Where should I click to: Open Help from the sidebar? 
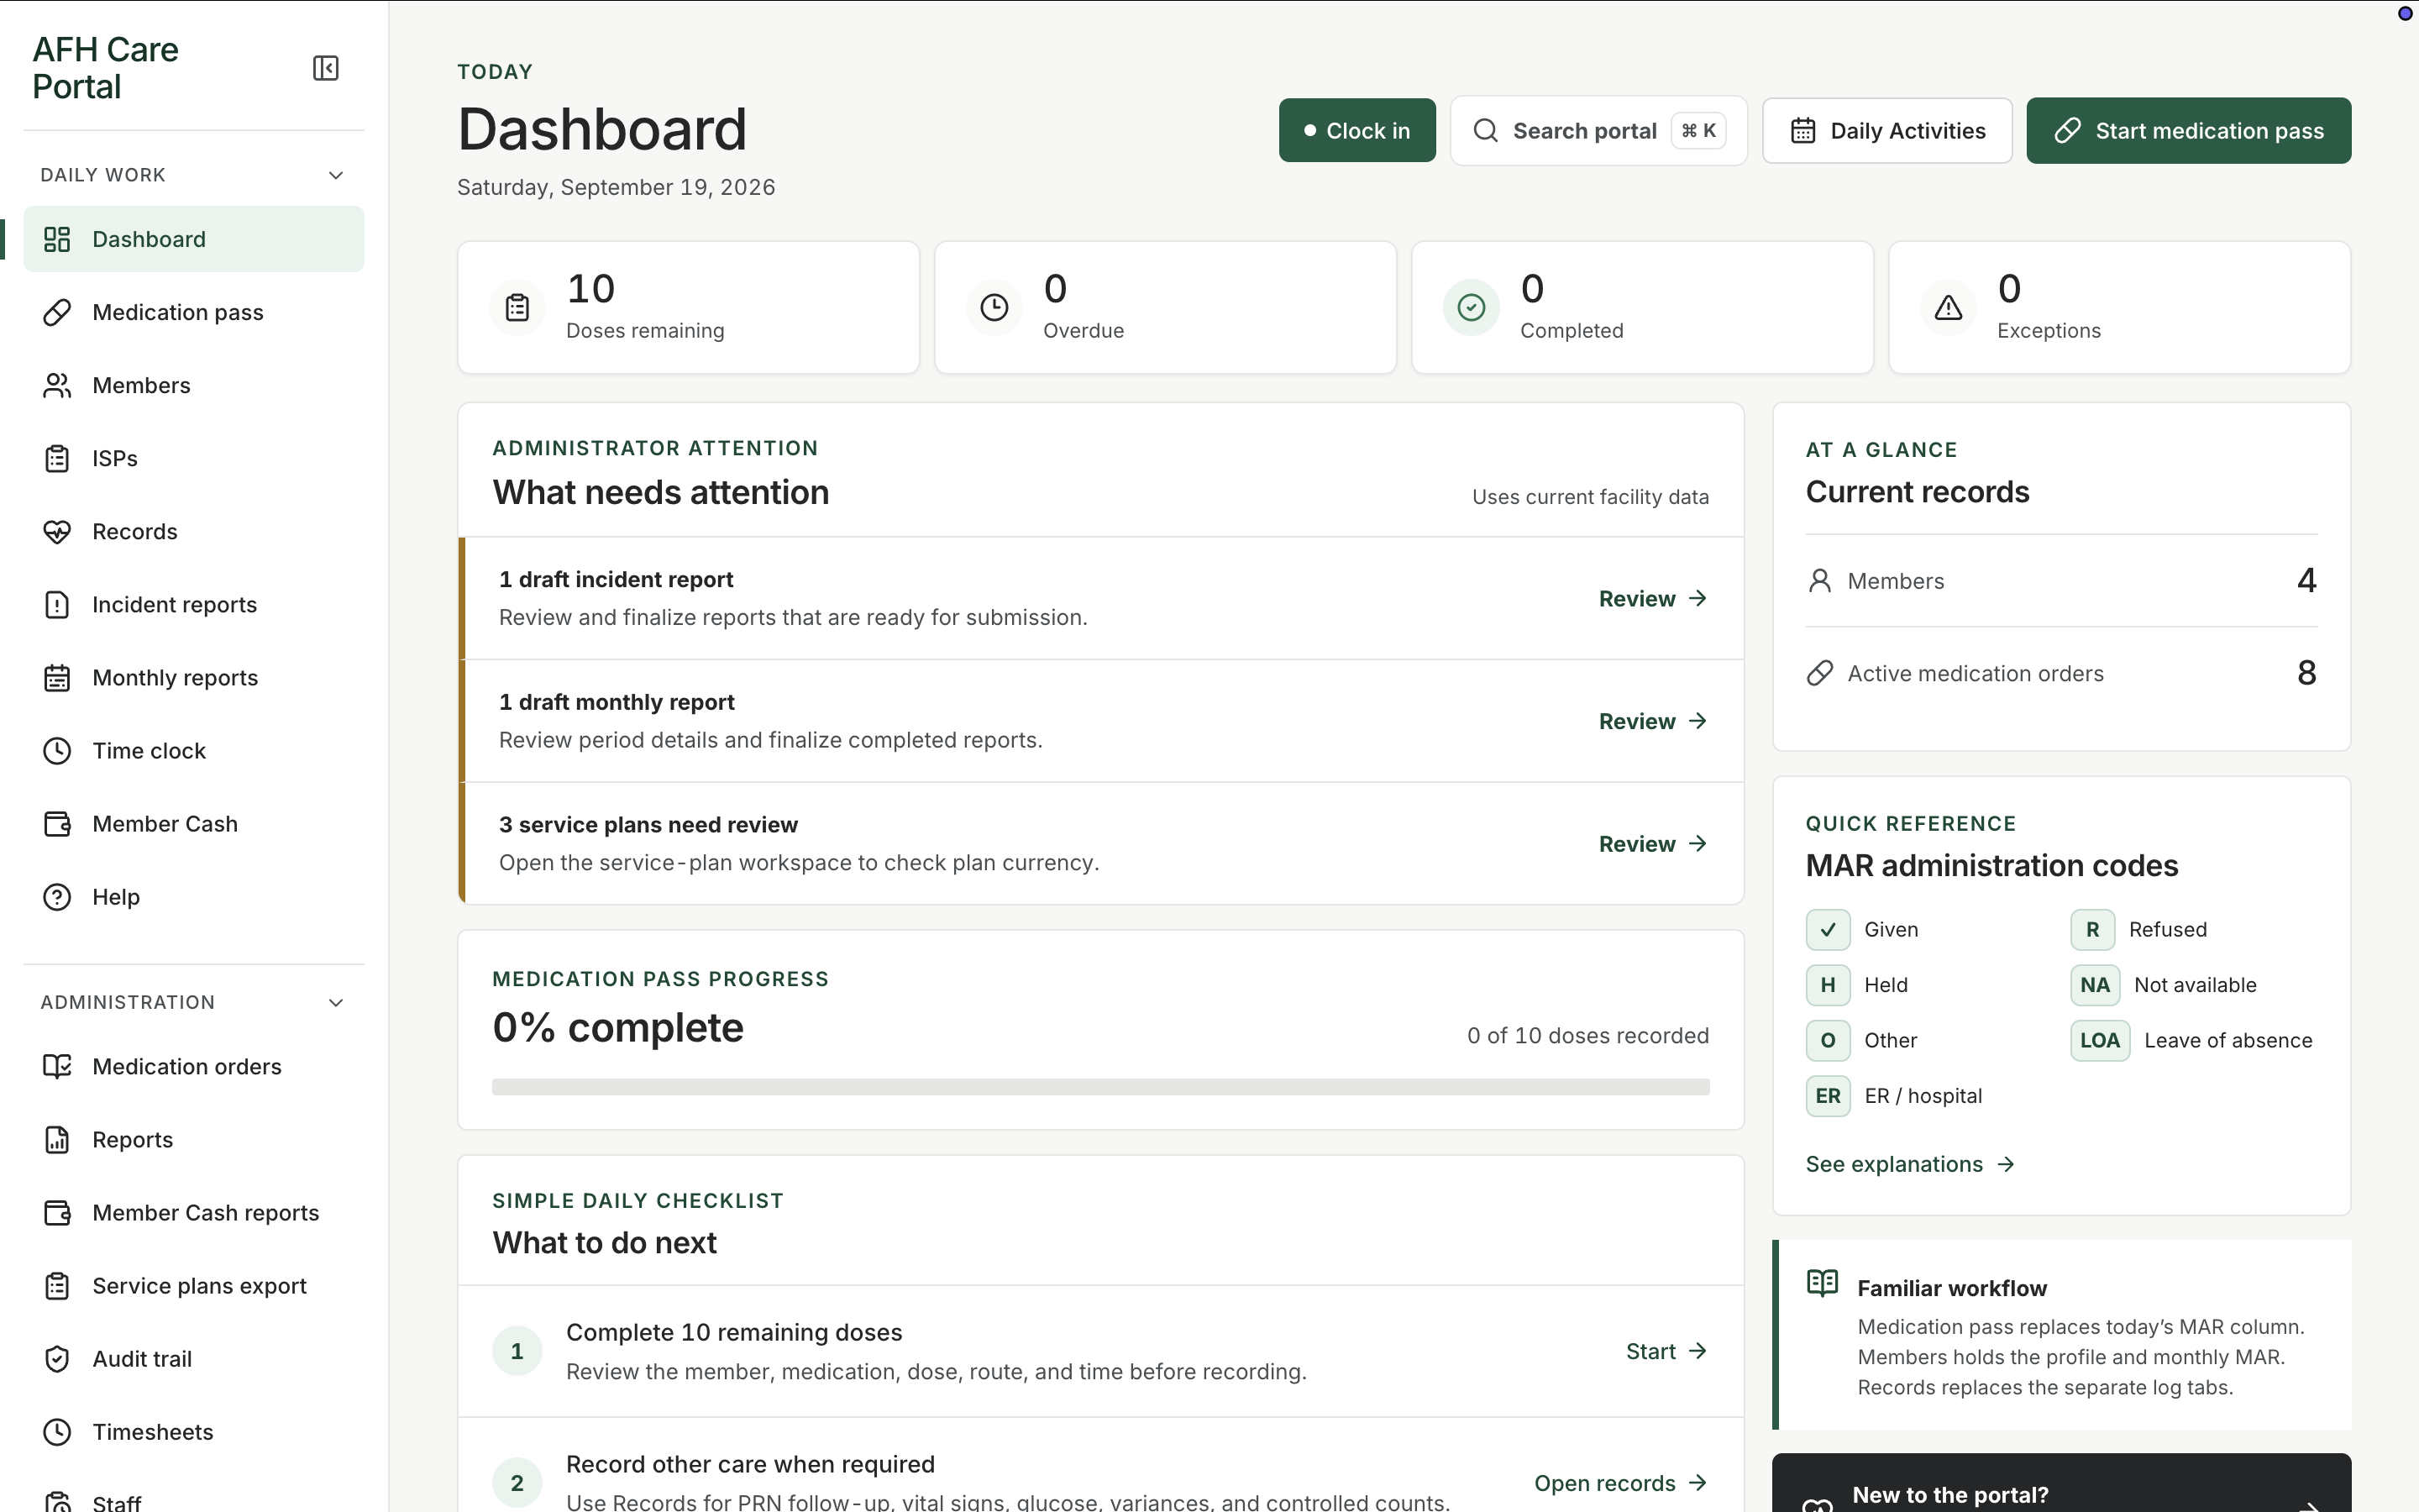click(x=194, y=896)
